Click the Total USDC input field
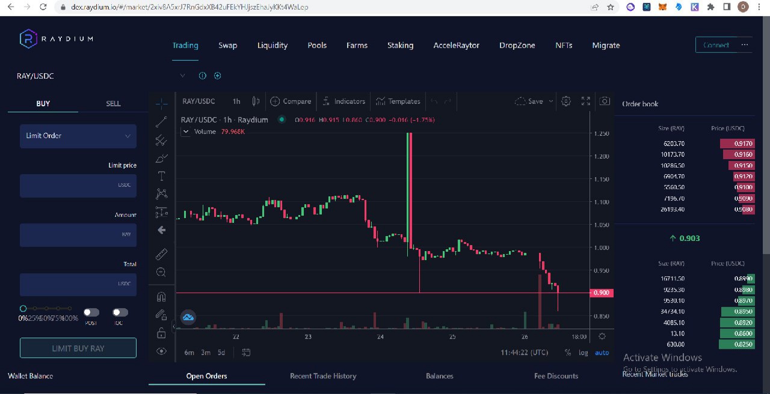This screenshot has width=770, height=394. [78, 284]
